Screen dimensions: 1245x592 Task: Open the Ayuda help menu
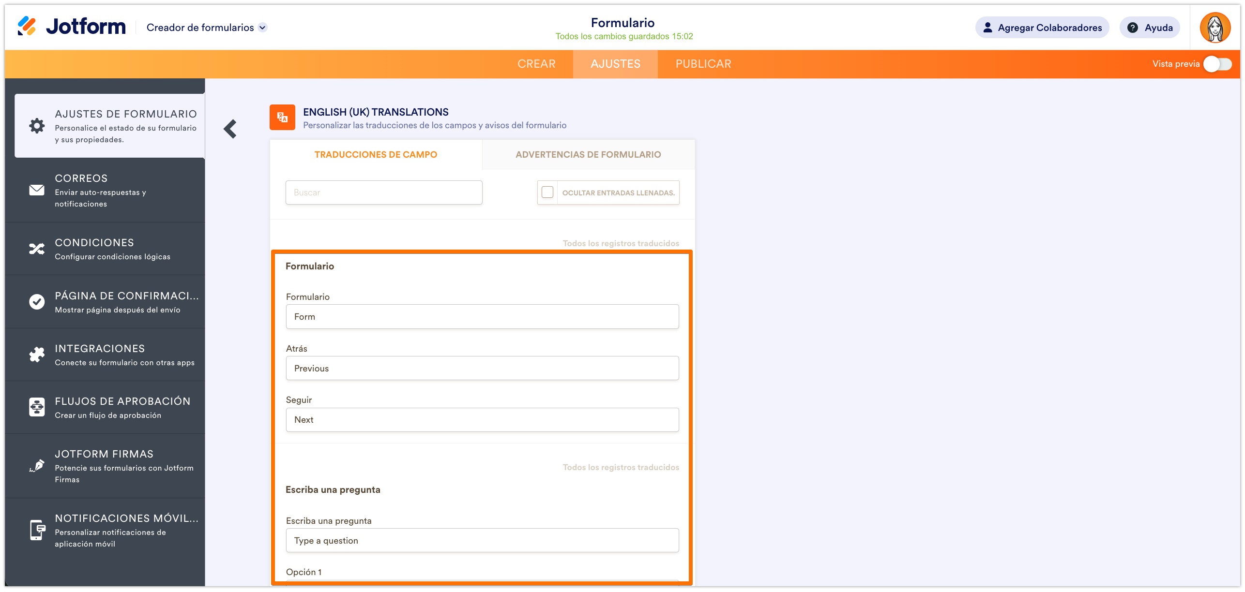click(1150, 28)
